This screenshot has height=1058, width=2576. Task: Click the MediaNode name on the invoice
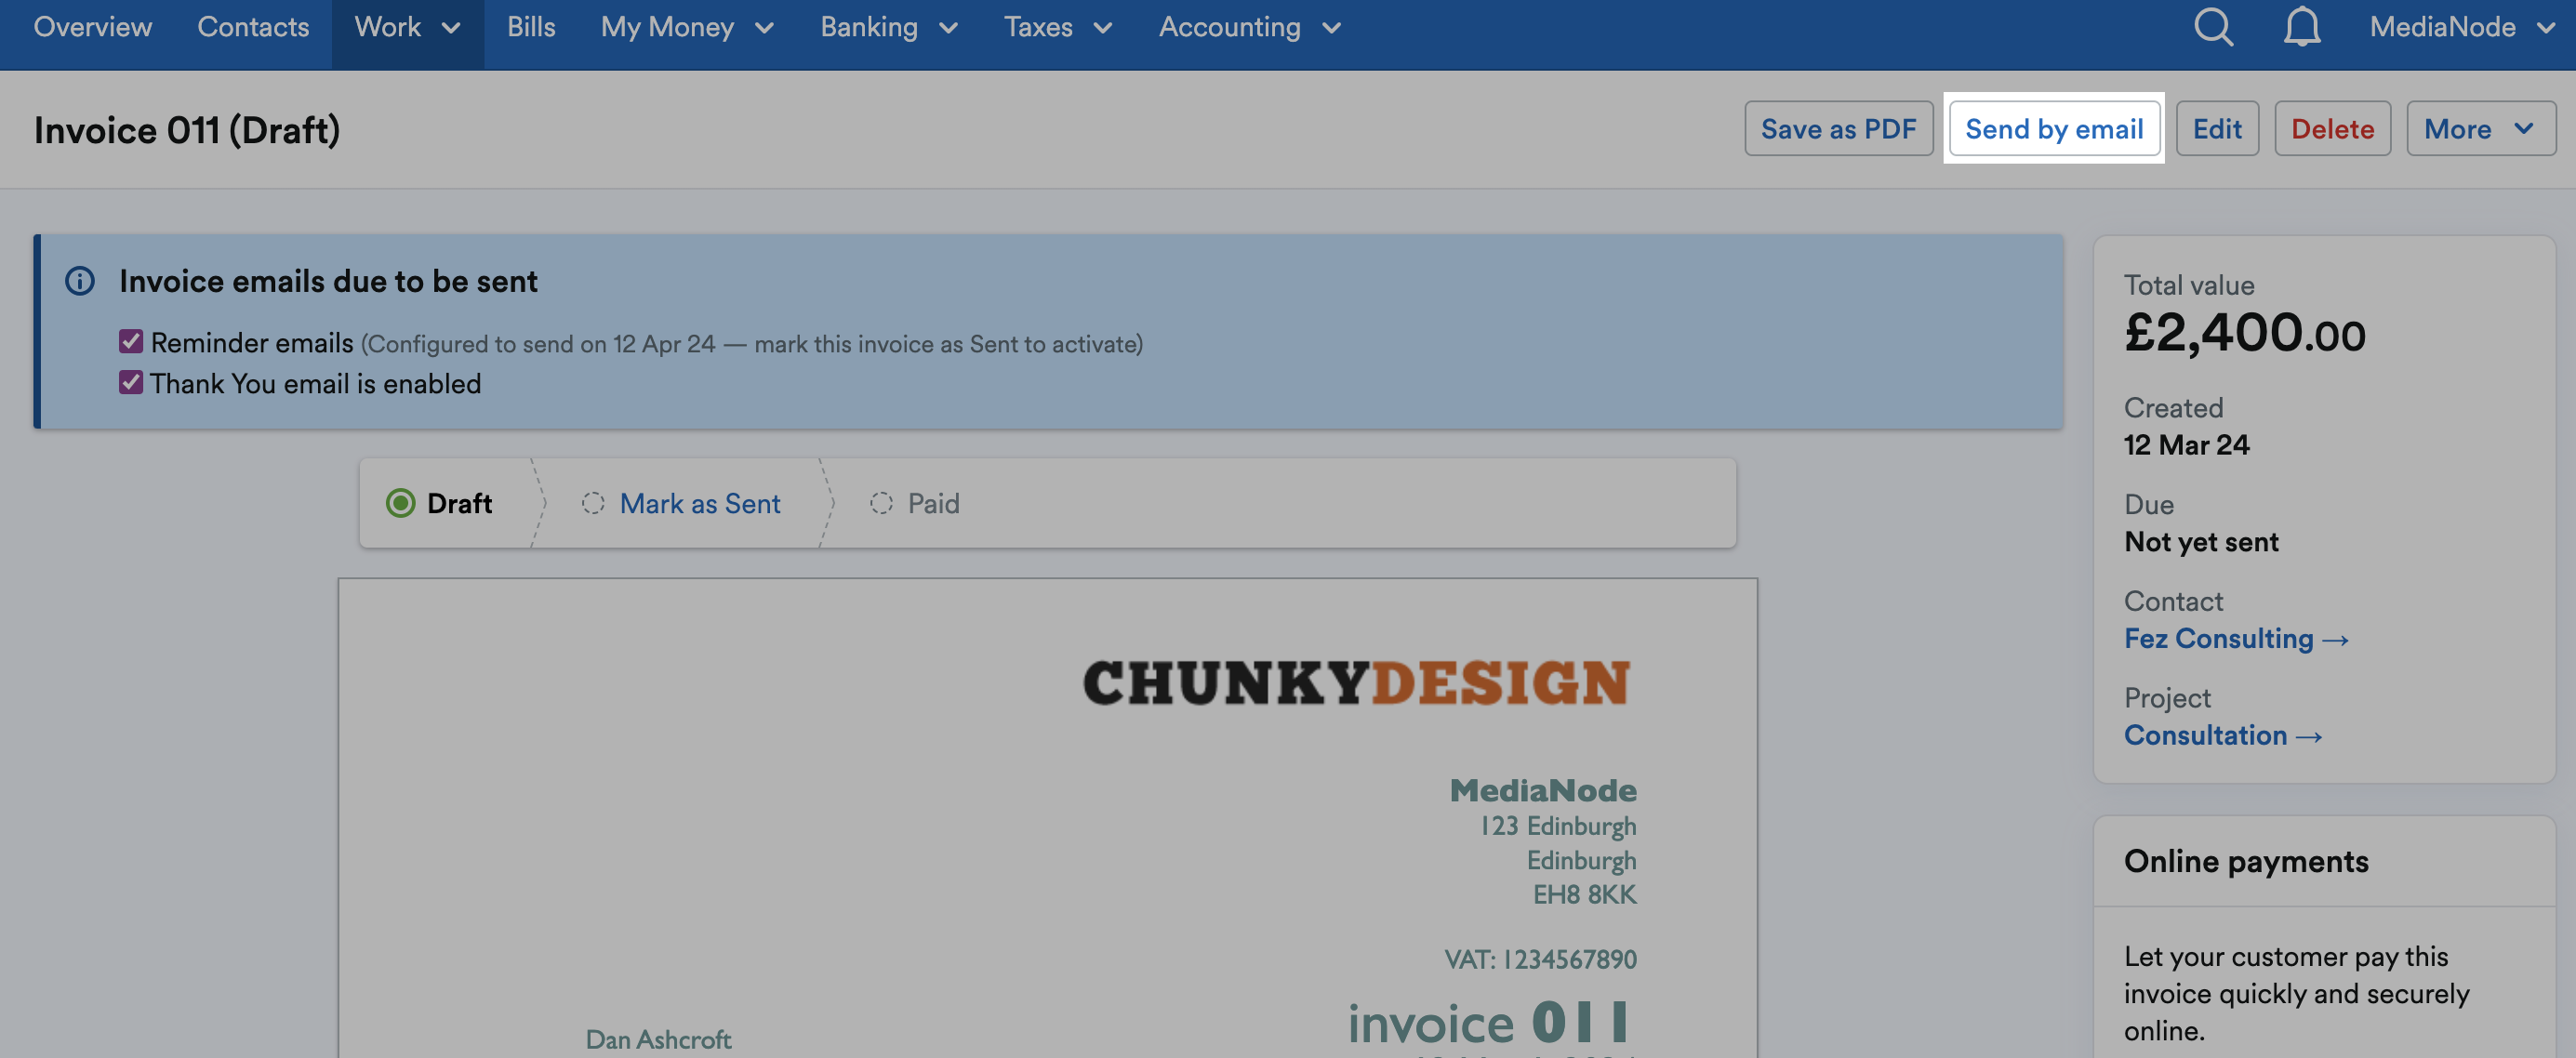[1543, 790]
